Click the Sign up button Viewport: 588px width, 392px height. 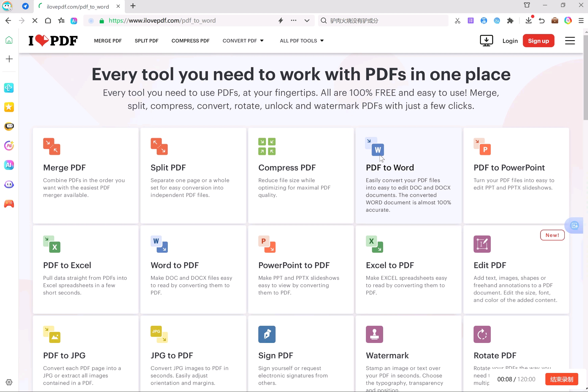tap(538, 41)
